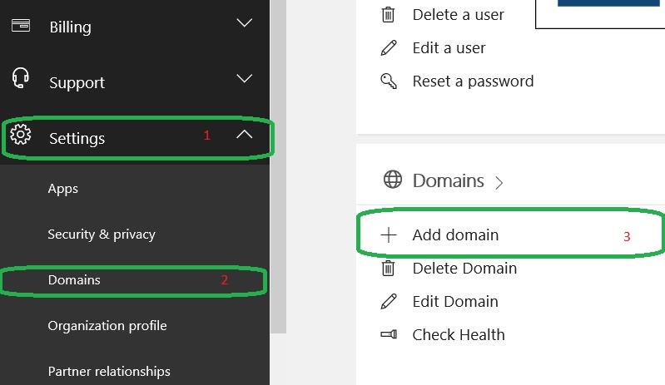Click the Billing card icon
The height and width of the screenshot is (385, 665).
click(x=21, y=25)
